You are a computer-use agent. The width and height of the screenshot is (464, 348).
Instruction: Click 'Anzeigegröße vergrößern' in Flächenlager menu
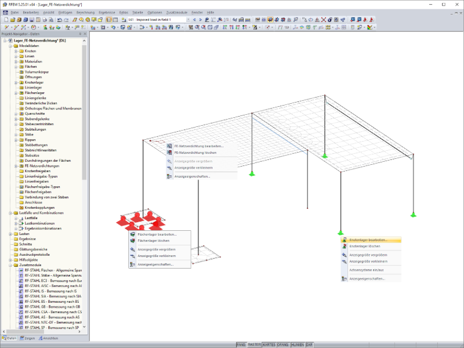(x=159, y=250)
